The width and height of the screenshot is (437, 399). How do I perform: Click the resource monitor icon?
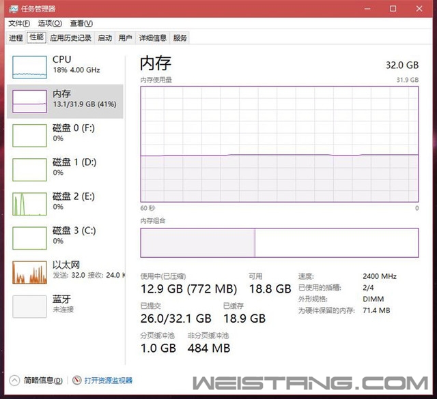(77, 380)
